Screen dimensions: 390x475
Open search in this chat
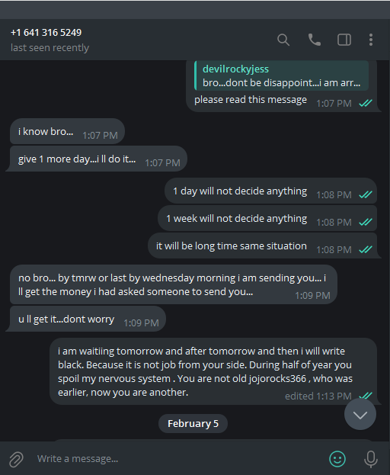[x=283, y=40]
